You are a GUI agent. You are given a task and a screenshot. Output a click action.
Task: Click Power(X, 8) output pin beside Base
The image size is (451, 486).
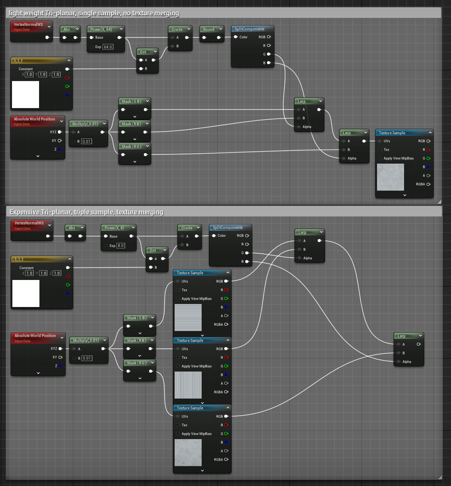(x=131, y=236)
